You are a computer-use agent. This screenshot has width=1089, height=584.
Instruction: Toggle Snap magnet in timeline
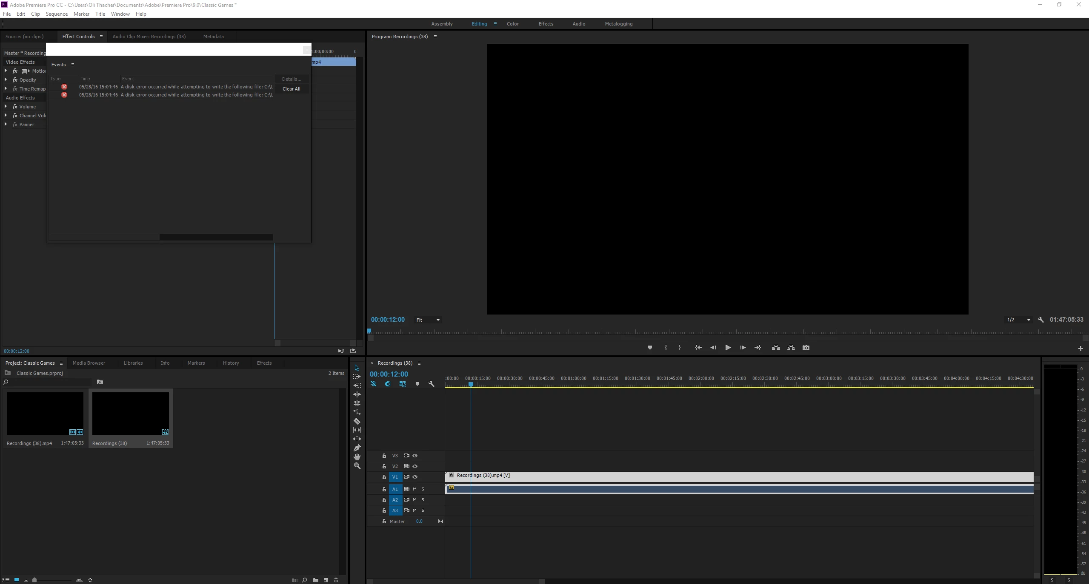(x=388, y=384)
